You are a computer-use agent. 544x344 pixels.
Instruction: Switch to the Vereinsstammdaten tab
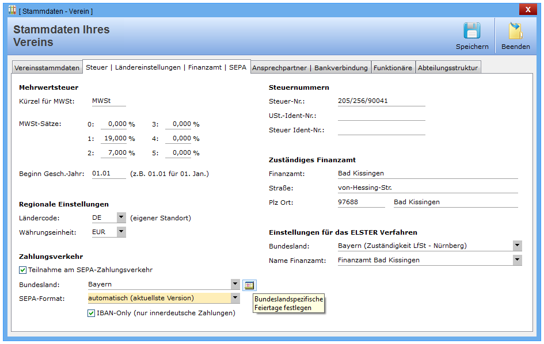pos(47,68)
